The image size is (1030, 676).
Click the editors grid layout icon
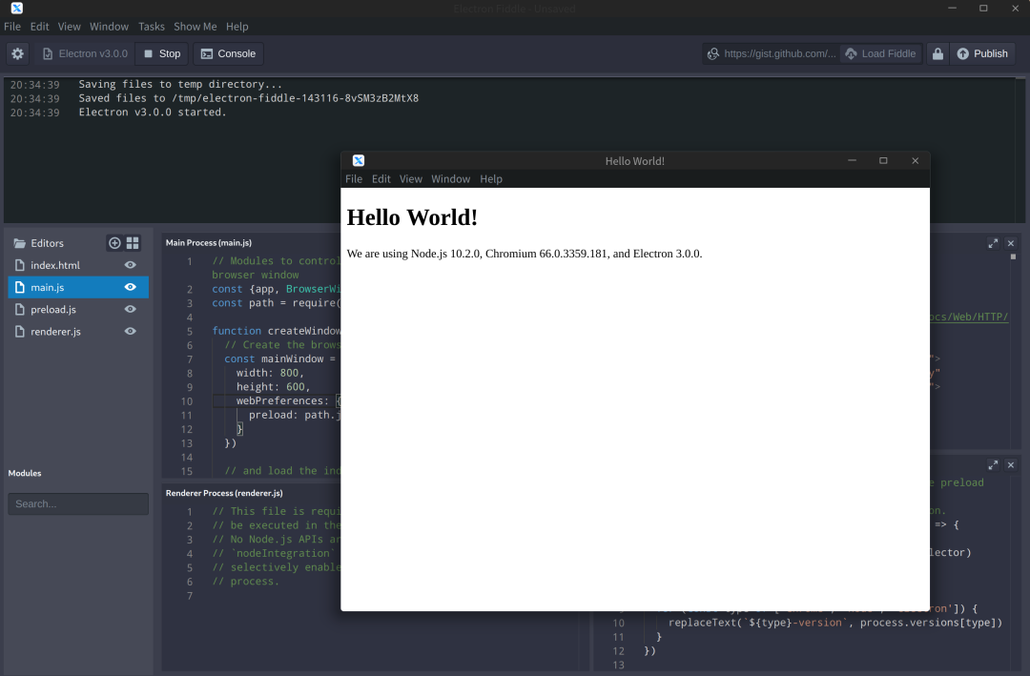133,243
